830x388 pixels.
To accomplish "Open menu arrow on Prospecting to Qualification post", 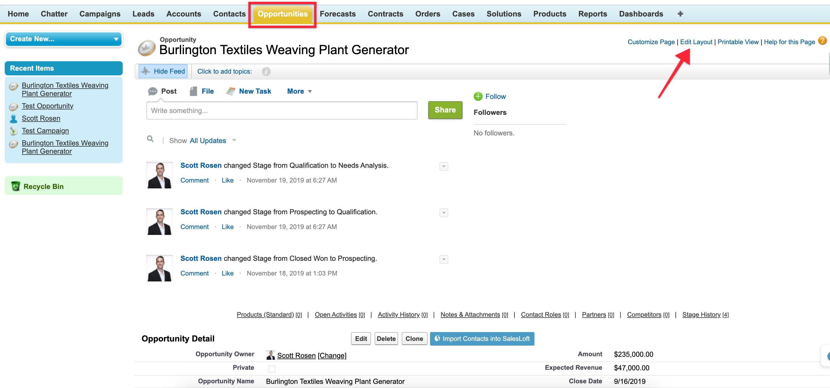I will [x=444, y=213].
